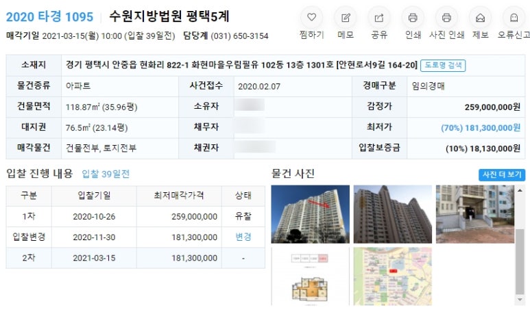
Task: Click the photo panel scrollbar thumb
Action: (x=520, y=261)
